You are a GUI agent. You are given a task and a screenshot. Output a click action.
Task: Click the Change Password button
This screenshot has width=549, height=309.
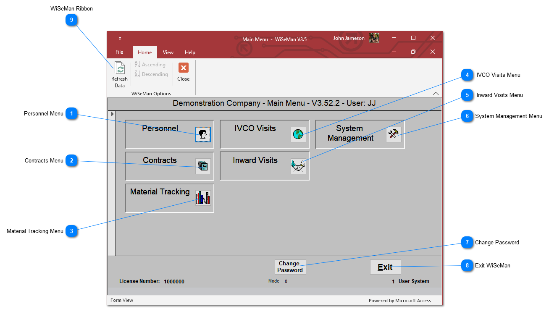[290, 267]
